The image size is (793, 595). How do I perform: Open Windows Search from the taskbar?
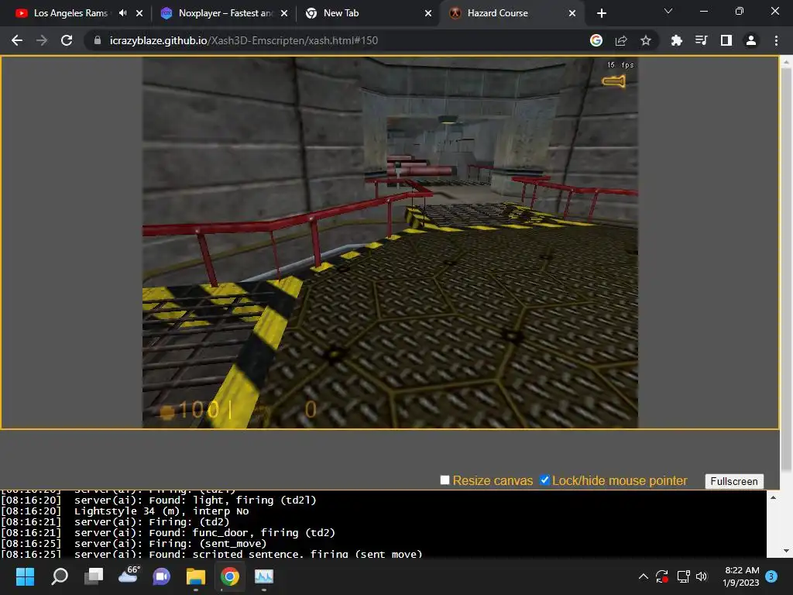tap(60, 576)
